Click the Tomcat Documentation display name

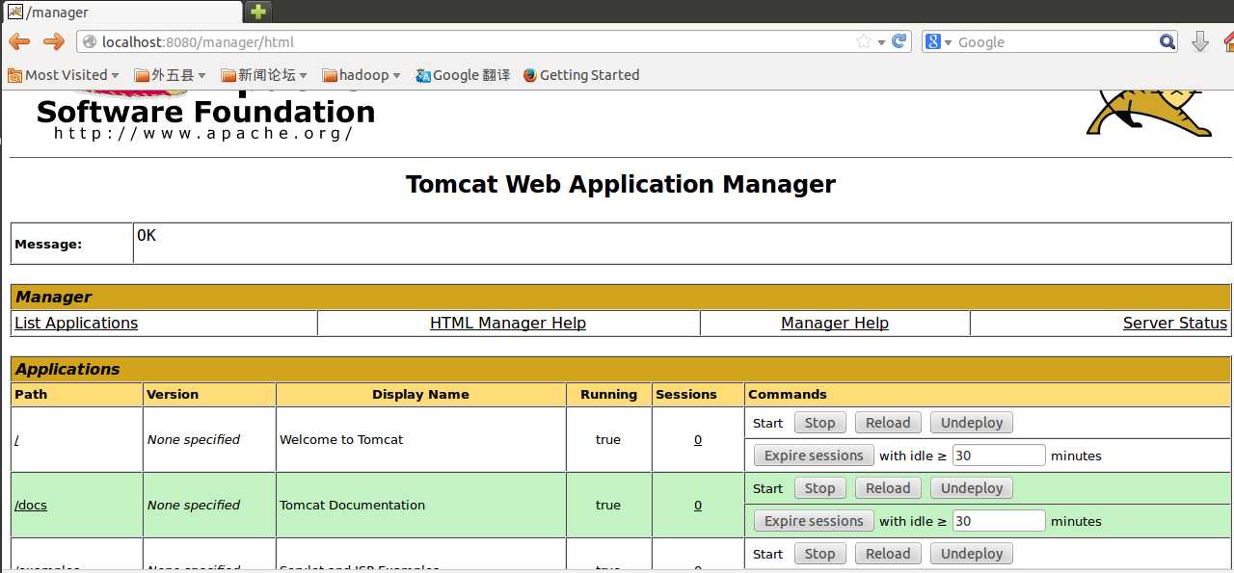pyautogui.click(x=352, y=505)
